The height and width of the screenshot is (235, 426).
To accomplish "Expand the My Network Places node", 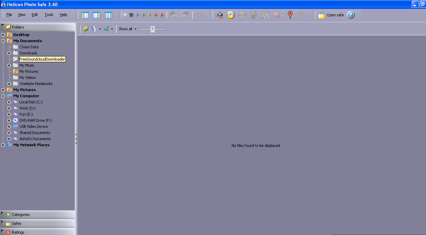I will click(3, 145).
